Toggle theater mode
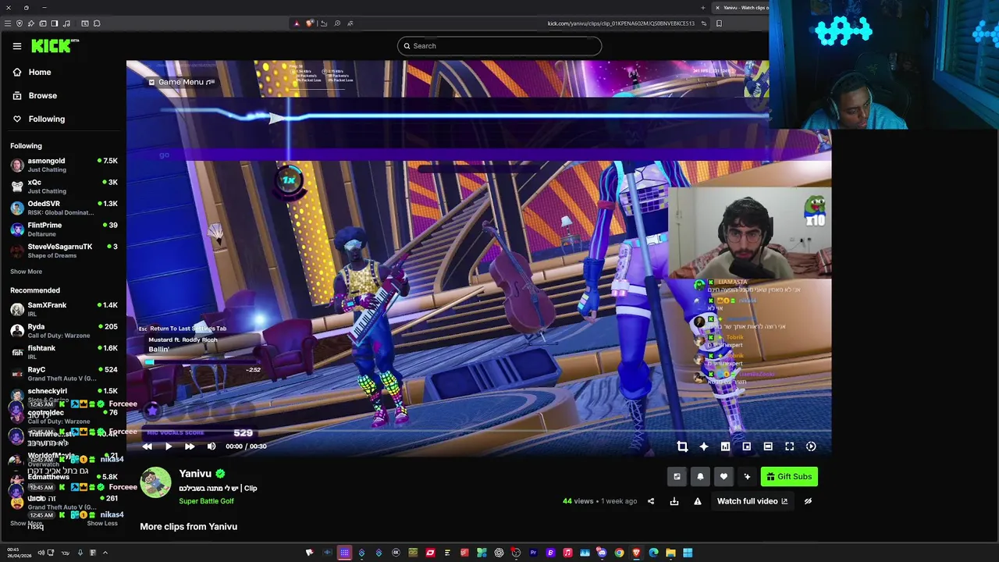The width and height of the screenshot is (999, 562). click(768, 446)
